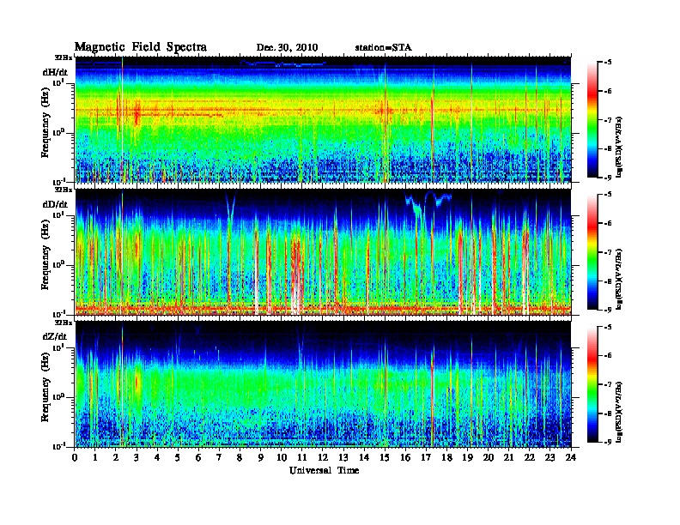Image resolution: width=680 pixels, height=525 pixels.
Task: Click the 10¹ frequency tick of dD/dt panel
Action: coord(58,214)
